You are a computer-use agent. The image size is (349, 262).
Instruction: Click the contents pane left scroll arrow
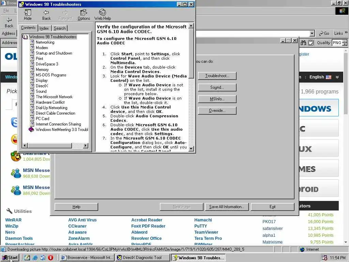(x=25, y=146)
